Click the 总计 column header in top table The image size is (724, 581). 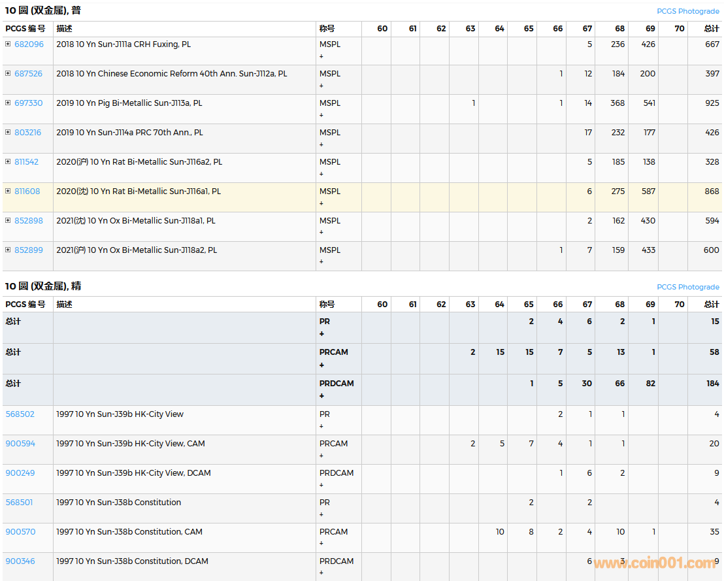coord(711,29)
